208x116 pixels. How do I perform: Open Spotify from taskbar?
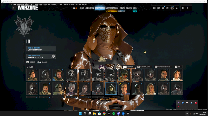point(114,113)
